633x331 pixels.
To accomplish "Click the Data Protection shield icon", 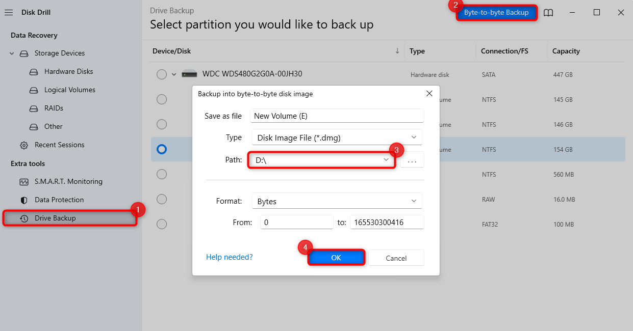I will [x=24, y=200].
